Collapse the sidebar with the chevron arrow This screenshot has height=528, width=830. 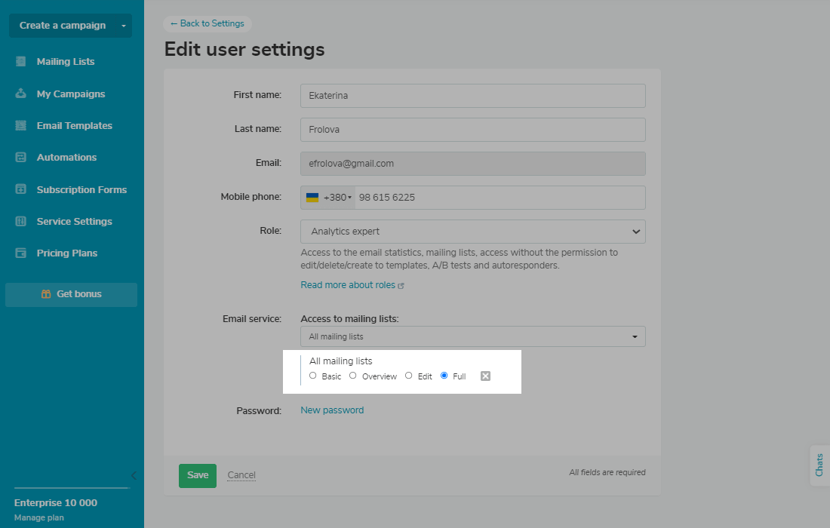134,475
